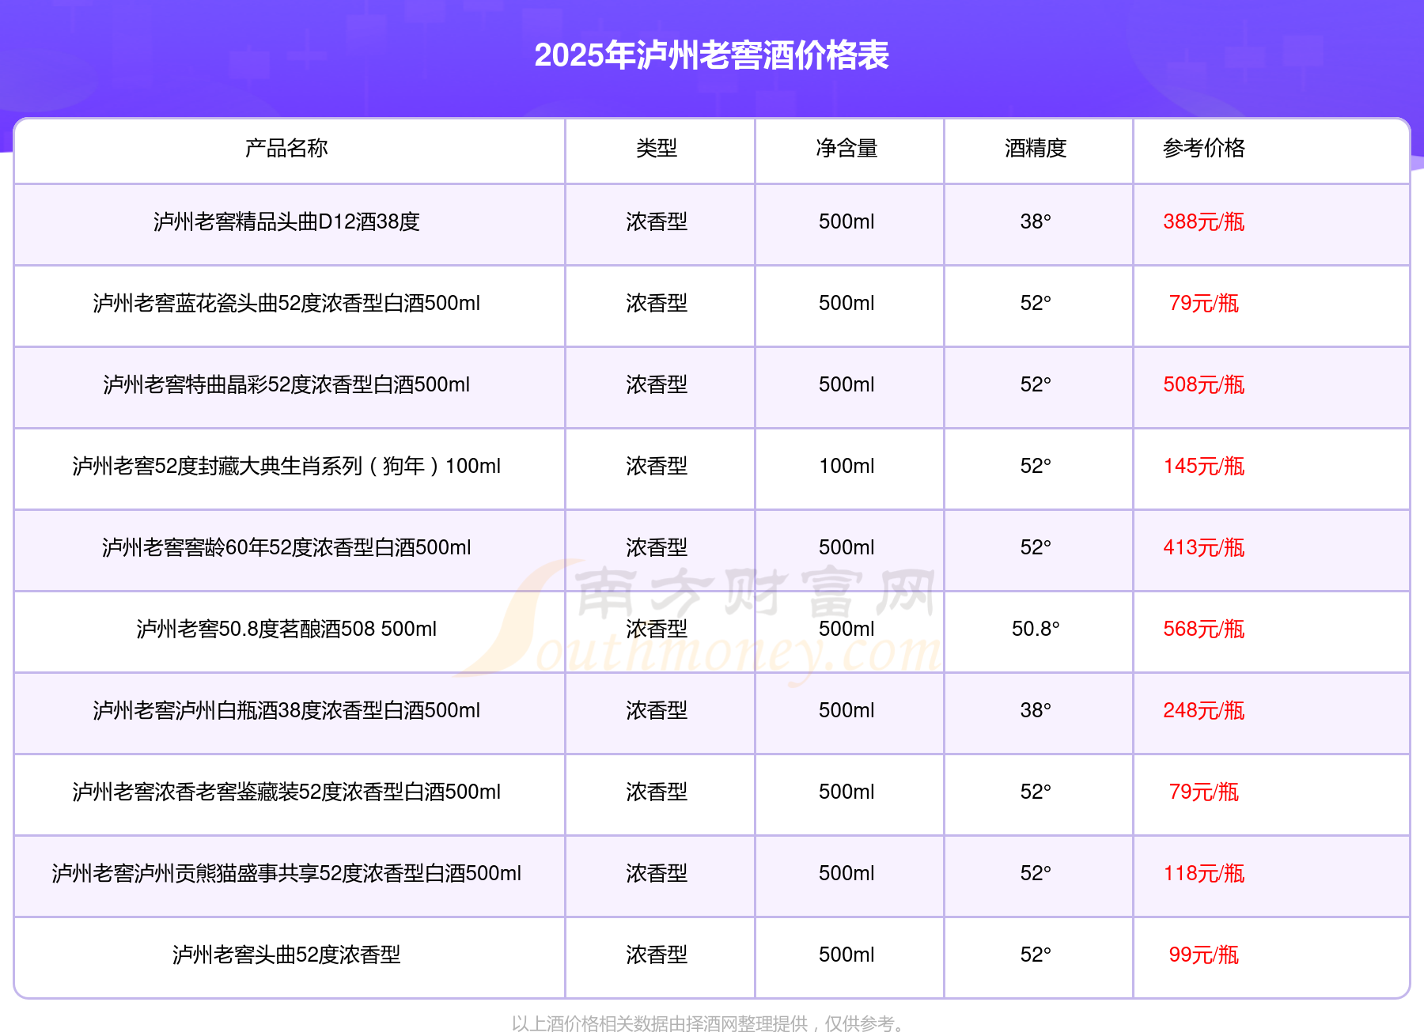Image resolution: width=1424 pixels, height=1036 pixels.
Task: Select the 52° value in the 特曲晶彩 row
Action: [1036, 384]
